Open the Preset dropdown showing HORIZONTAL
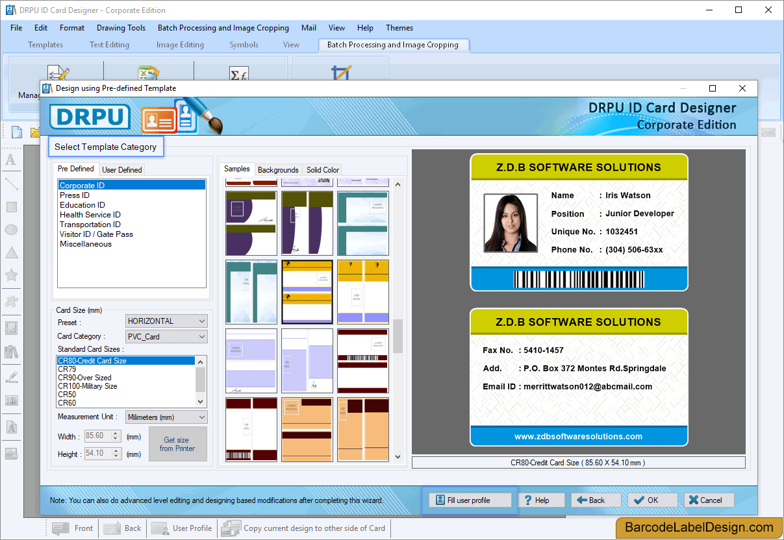Screen dimensions: 784x540 click(166, 322)
